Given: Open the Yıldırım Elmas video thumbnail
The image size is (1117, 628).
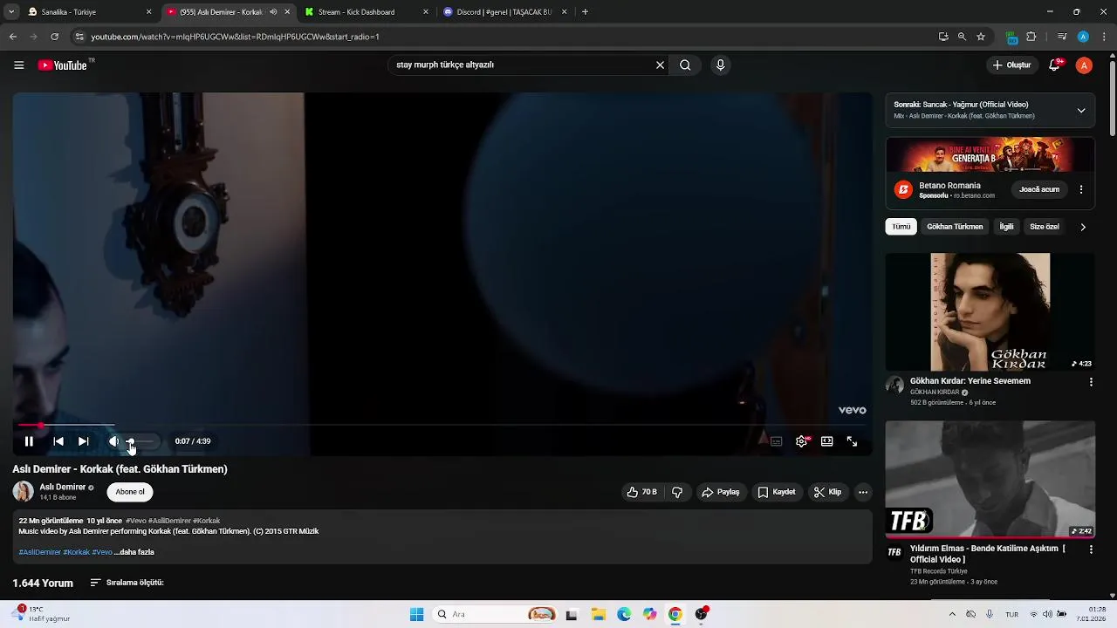Looking at the screenshot, I should [990, 480].
